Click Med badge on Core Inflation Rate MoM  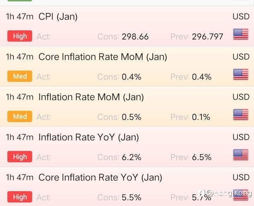tap(20, 76)
